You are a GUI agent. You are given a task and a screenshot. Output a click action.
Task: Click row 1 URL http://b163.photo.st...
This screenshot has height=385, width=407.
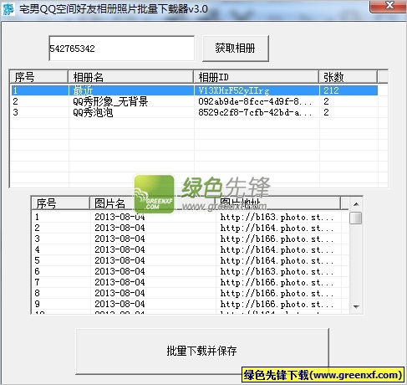[x=277, y=217]
